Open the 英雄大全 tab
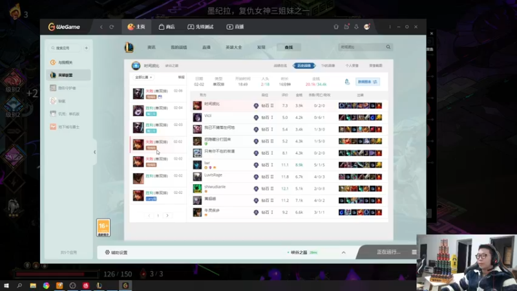Viewport: 517px width, 291px height. click(x=234, y=47)
